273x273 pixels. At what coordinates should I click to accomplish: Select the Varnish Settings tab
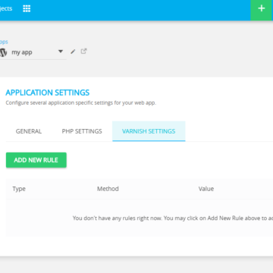(149, 131)
